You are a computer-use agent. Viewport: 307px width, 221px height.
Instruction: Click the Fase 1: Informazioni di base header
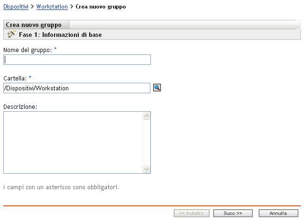(60, 35)
